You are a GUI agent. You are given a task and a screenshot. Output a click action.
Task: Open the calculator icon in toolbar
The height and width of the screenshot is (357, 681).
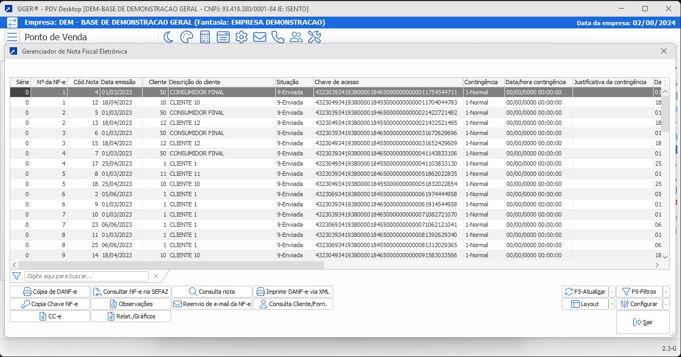[204, 37]
